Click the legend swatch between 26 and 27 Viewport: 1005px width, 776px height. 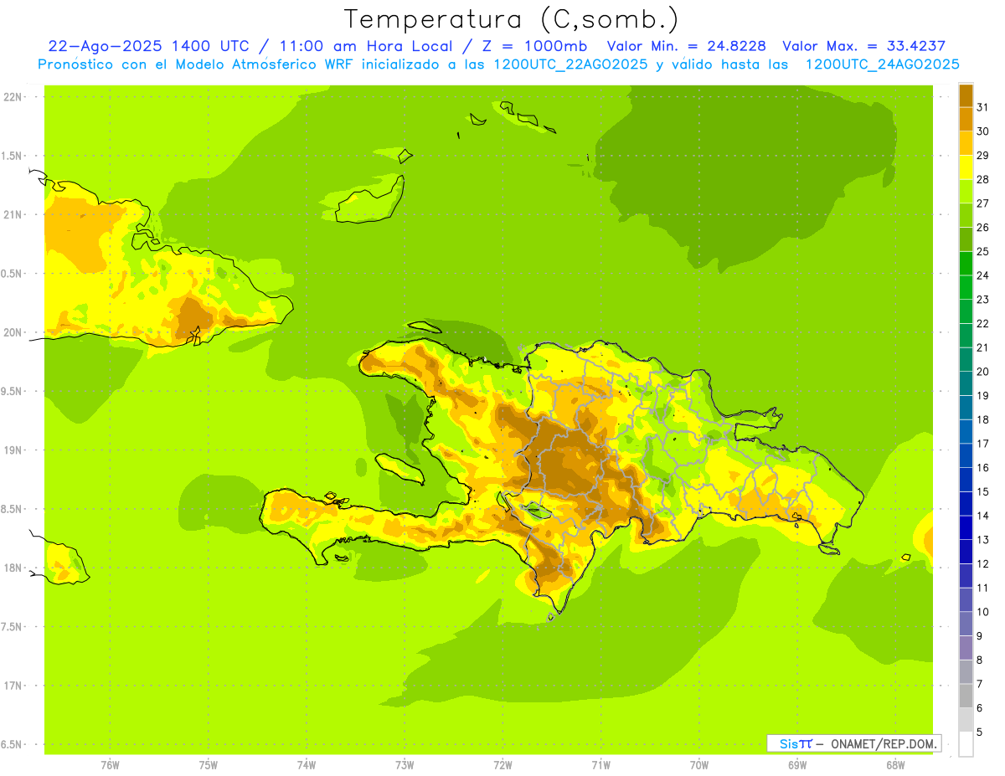pos(966,215)
